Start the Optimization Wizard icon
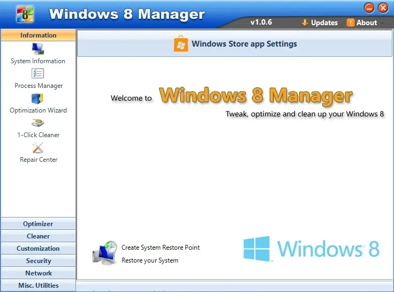 point(37,99)
